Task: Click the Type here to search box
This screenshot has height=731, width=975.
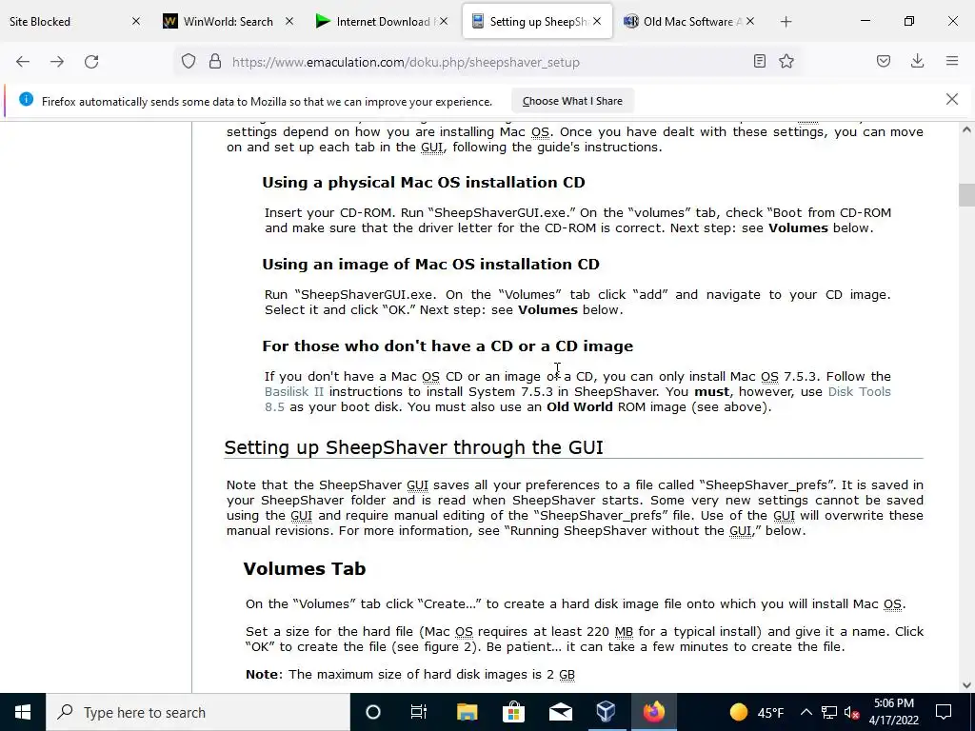Action: click(x=198, y=712)
